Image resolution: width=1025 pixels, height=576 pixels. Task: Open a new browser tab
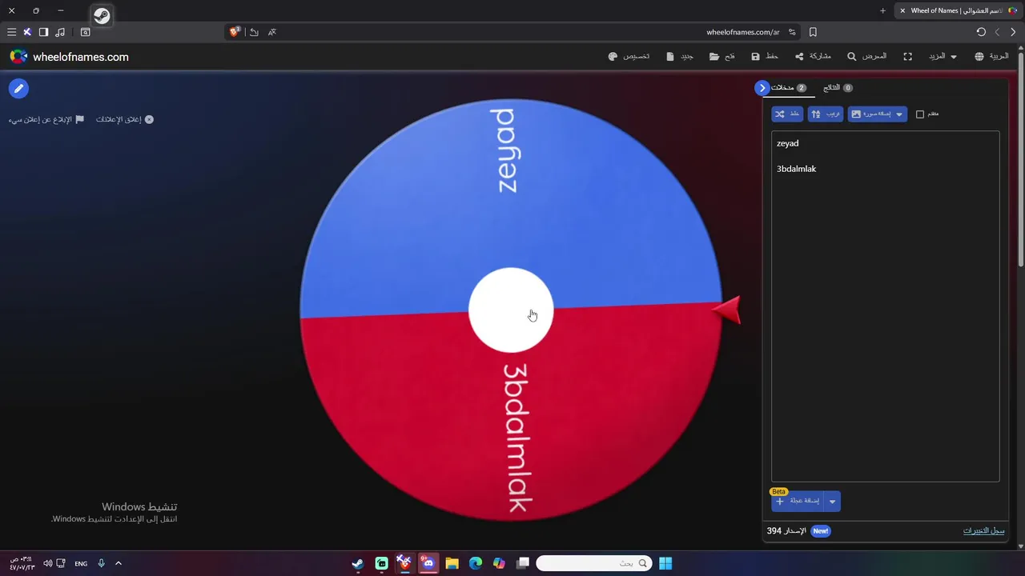[882, 10]
